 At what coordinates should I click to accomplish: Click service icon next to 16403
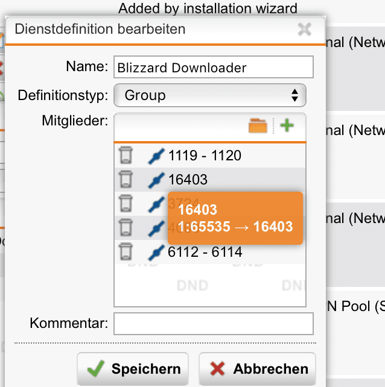[x=156, y=180]
